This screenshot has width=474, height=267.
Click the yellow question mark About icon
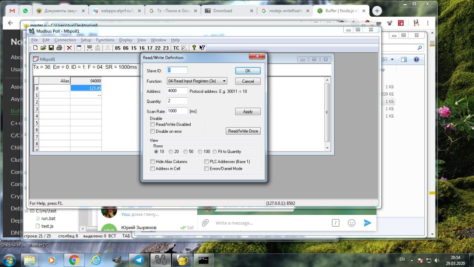pos(194,48)
